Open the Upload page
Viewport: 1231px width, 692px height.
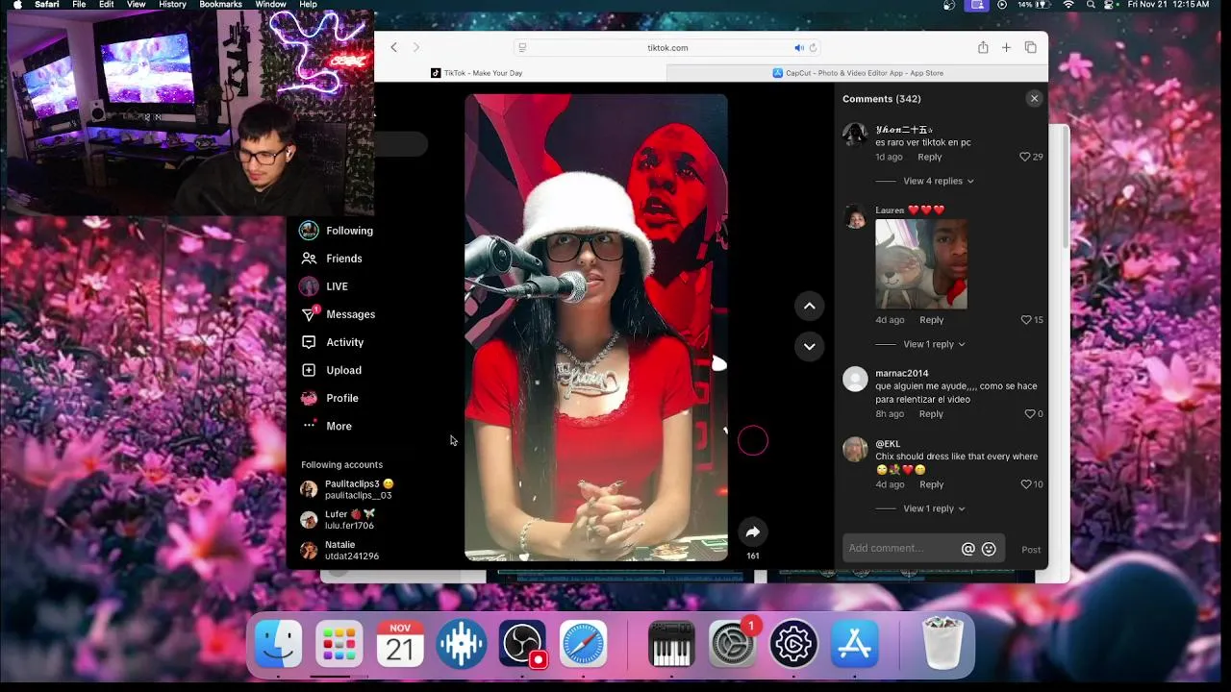pyautogui.click(x=331, y=370)
